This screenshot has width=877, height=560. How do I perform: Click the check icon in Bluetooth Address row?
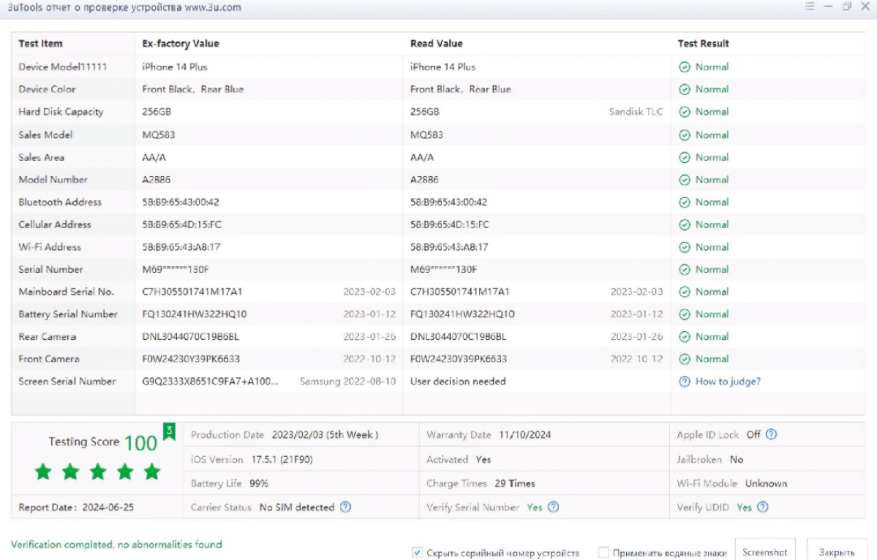tap(685, 203)
